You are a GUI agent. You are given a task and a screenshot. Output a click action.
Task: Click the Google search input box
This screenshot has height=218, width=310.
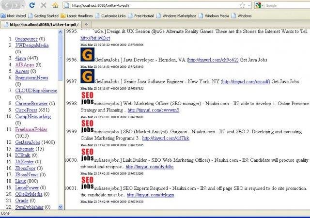coord(287,5)
